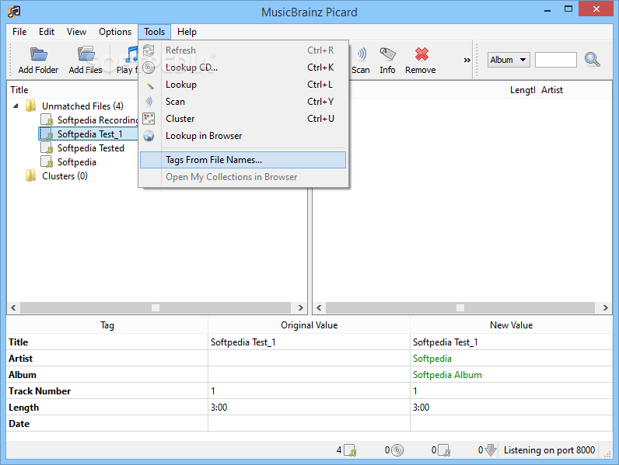Click the Lookup CD disc icon in menu
This screenshot has height=465, width=619.
pos(149,68)
